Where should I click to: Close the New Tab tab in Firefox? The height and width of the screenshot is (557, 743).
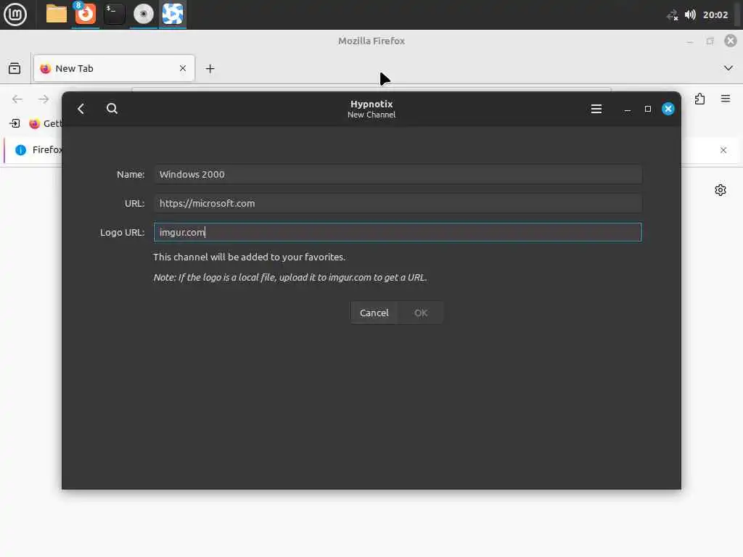[182, 68]
